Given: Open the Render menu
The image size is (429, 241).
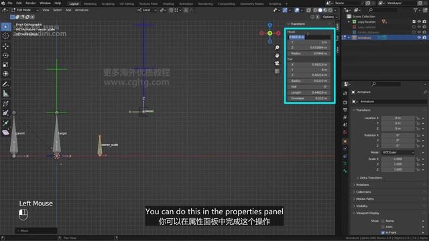Looking at the screenshot, I should 30,3.
